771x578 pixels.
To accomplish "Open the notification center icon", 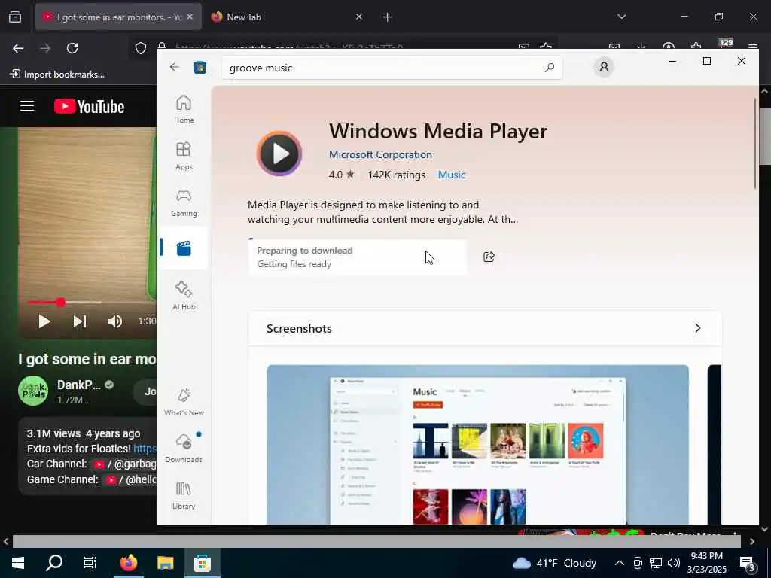I will (x=748, y=563).
